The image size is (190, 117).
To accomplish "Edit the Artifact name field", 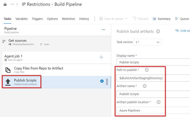I will 153,94.
